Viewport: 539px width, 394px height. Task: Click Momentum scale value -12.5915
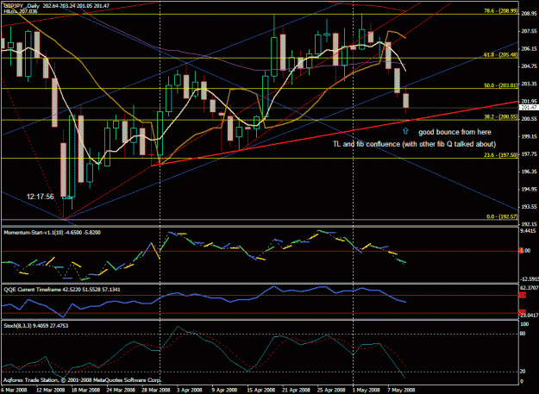click(529, 278)
